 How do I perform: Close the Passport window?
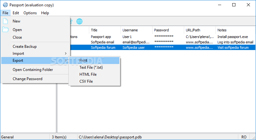pyautogui.click(x=248, y=5)
